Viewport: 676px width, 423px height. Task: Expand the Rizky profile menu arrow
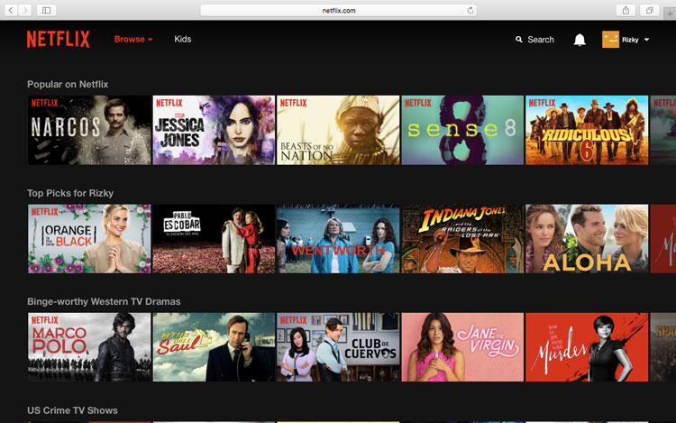[x=646, y=40]
